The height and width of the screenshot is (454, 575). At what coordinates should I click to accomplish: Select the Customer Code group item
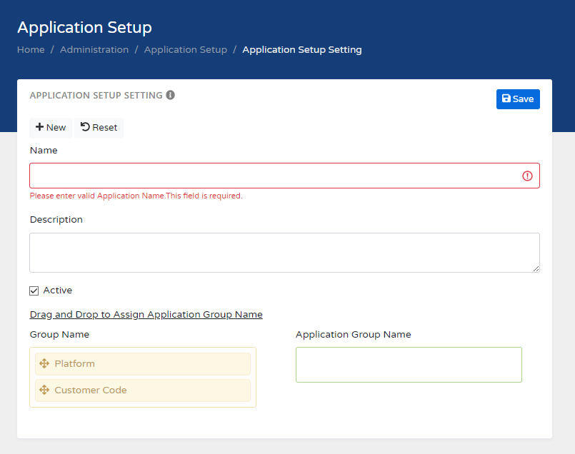(x=143, y=390)
